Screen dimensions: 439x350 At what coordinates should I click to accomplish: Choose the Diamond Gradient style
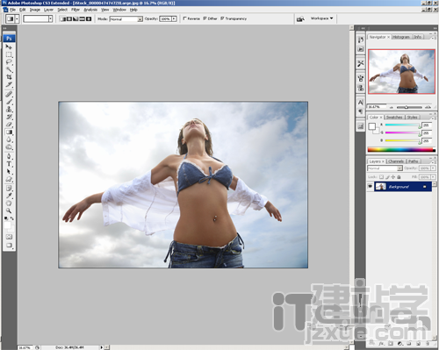coord(89,19)
